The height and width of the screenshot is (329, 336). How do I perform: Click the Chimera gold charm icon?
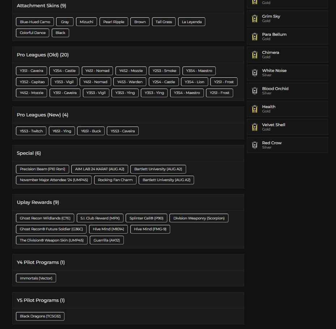255,55
